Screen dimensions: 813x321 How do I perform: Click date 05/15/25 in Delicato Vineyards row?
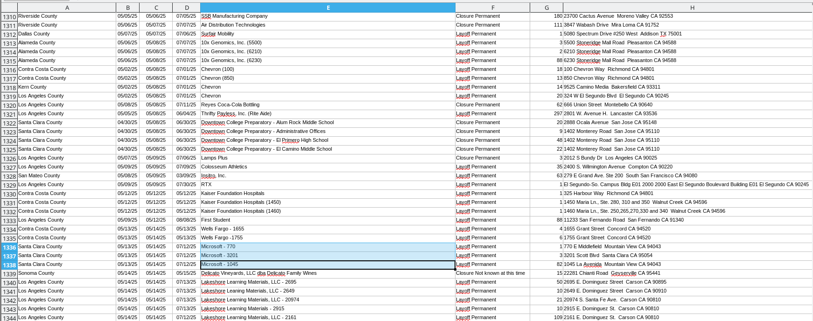[x=186, y=273]
